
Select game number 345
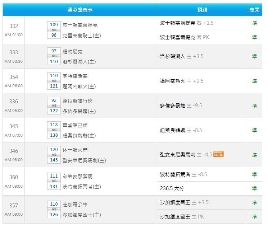click(14, 126)
